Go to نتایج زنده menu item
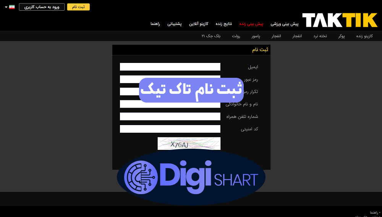 [x=223, y=24]
